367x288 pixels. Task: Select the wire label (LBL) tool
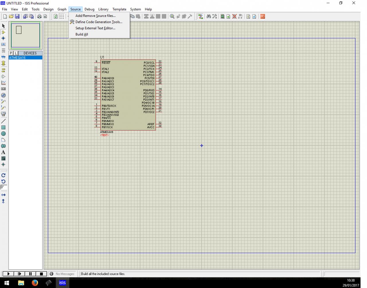click(3, 44)
